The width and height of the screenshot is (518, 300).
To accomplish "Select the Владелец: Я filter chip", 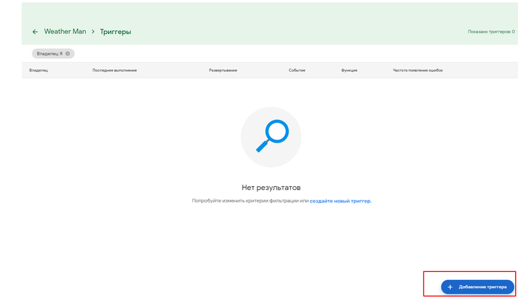I will click(x=50, y=53).
